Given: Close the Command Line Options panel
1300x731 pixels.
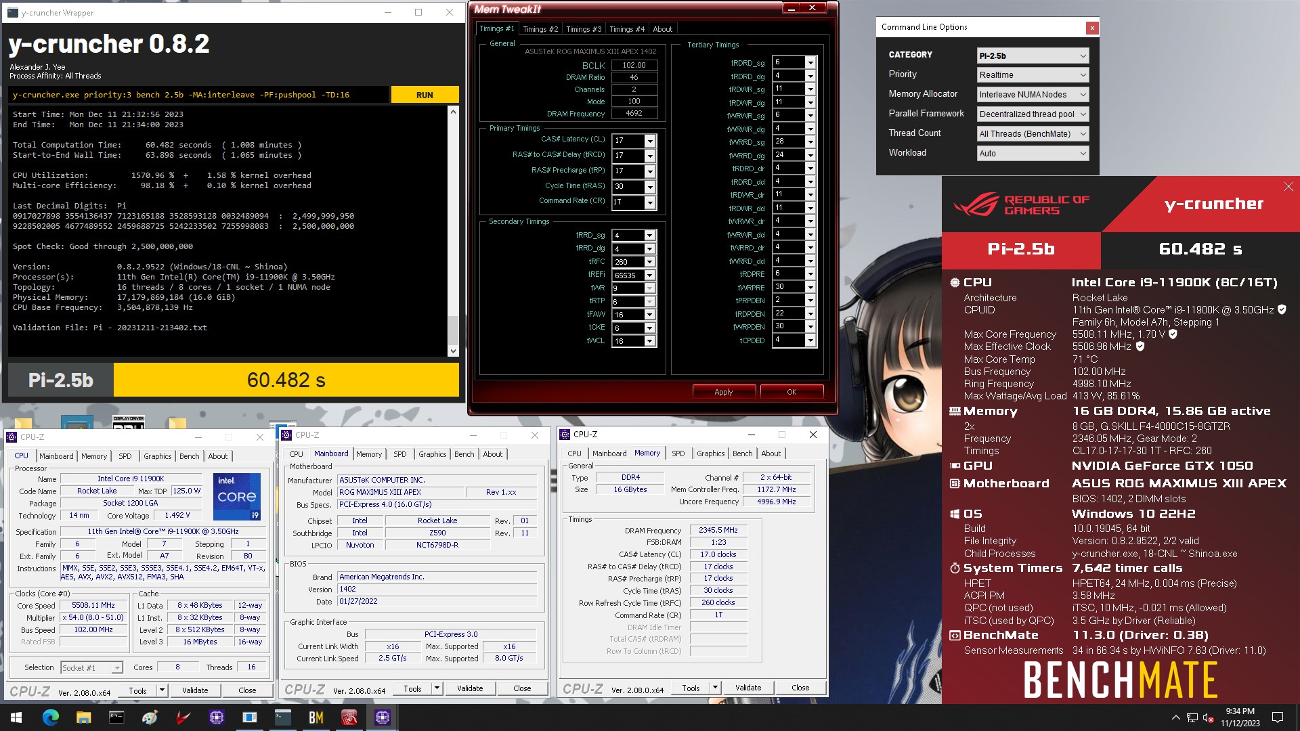Looking at the screenshot, I should coord(1091,27).
